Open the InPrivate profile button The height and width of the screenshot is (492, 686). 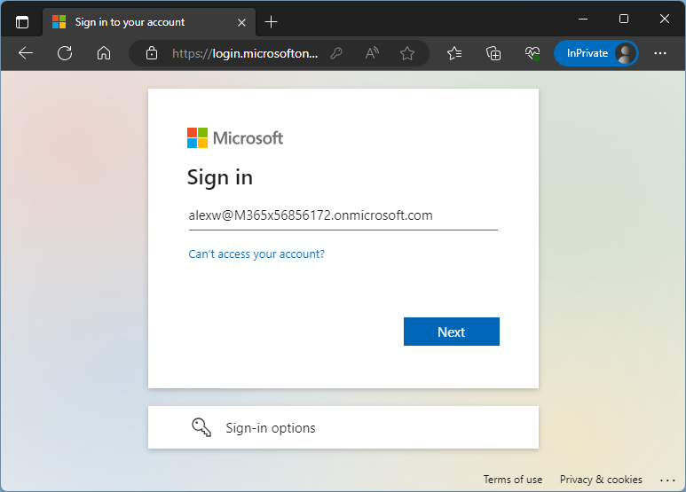click(595, 53)
